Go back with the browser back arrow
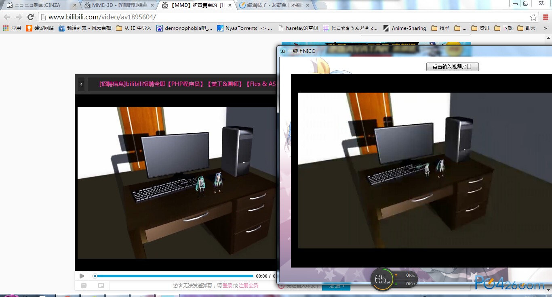Screen dimensions: 552x297 coord(7,17)
